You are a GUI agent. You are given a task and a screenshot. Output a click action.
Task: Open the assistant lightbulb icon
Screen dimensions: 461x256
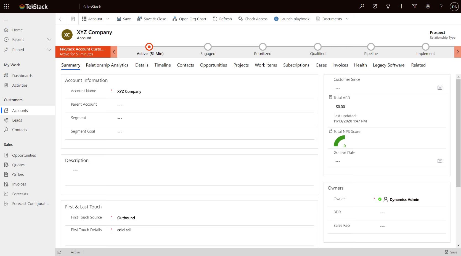pyautogui.click(x=388, y=6)
